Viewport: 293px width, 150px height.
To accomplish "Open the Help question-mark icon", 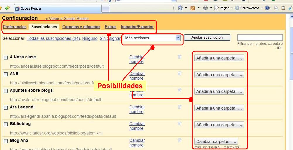I will point(267,8).
